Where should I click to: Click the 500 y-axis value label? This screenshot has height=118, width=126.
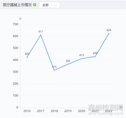coord(15,48)
